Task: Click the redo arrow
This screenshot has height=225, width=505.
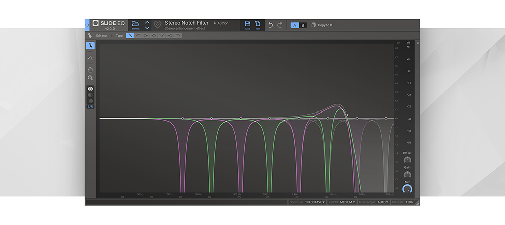Action: click(280, 25)
